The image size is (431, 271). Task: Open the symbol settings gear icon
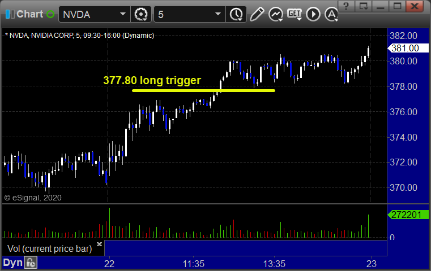click(x=140, y=14)
